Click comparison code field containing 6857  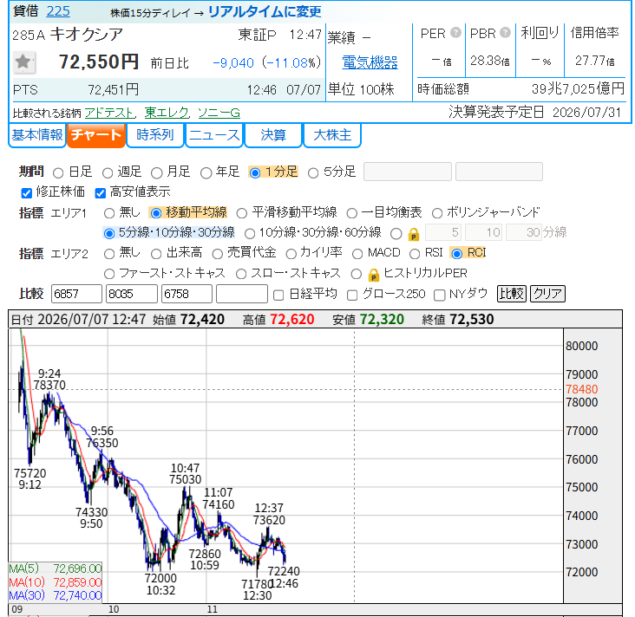point(76,294)
